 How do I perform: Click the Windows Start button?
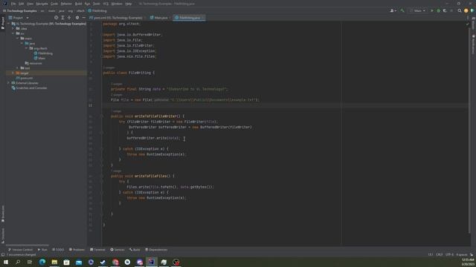(x=6, y=262)
